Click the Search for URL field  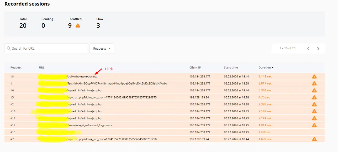(49, 49)
